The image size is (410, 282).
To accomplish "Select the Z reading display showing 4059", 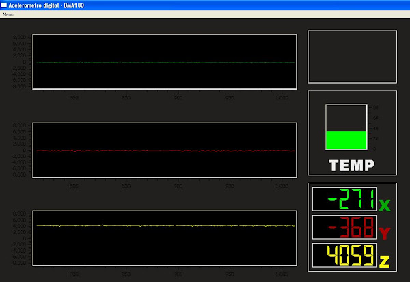I will coord(344,255).
